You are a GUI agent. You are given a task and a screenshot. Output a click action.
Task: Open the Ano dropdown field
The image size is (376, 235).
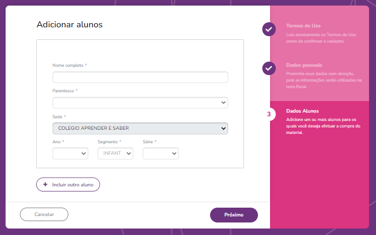pyautogui.click(x=70, y=153)
